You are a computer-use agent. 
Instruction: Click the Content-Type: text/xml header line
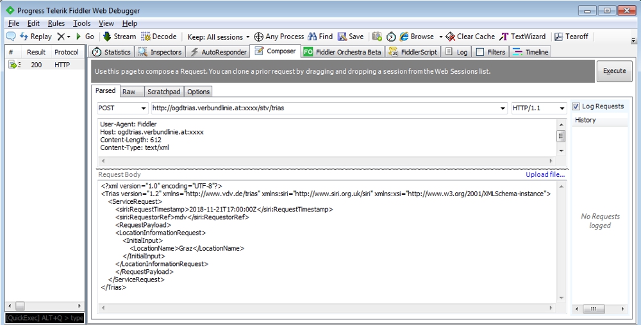(135, 147)
